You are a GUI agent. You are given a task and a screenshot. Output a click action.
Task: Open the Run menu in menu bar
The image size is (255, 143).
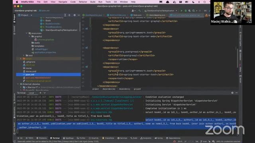point(100,2)
